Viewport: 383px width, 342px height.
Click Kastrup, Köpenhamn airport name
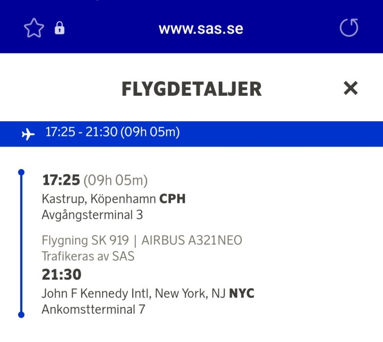[x=99, y=199]
